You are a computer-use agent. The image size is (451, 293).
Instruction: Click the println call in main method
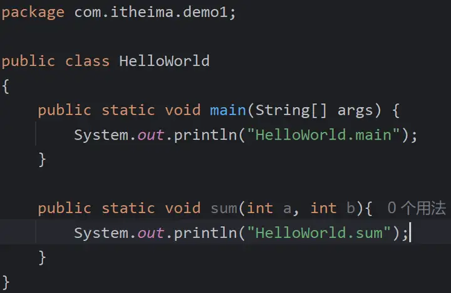(x=205, y=135)
